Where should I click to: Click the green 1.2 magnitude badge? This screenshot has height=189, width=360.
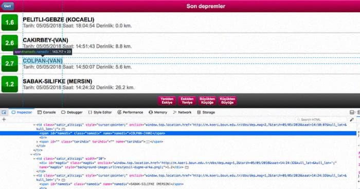[10, 84]
